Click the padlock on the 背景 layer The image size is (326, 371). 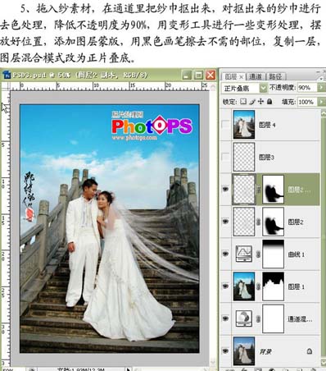coord(309,351)
